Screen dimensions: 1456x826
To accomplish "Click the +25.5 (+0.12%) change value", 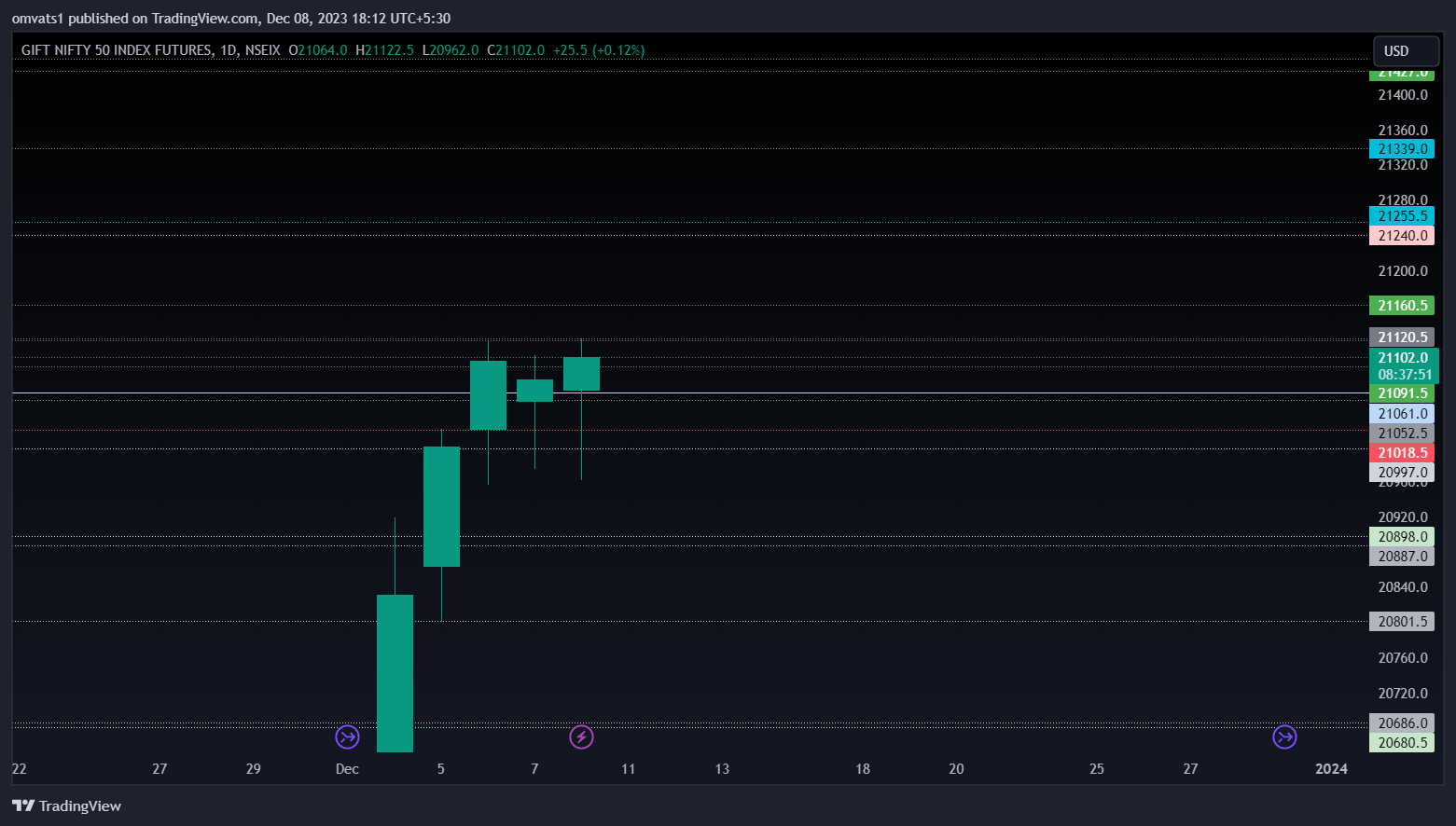I will point(599,50).
